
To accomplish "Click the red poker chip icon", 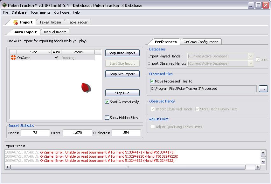I will [x=86, y=88].
